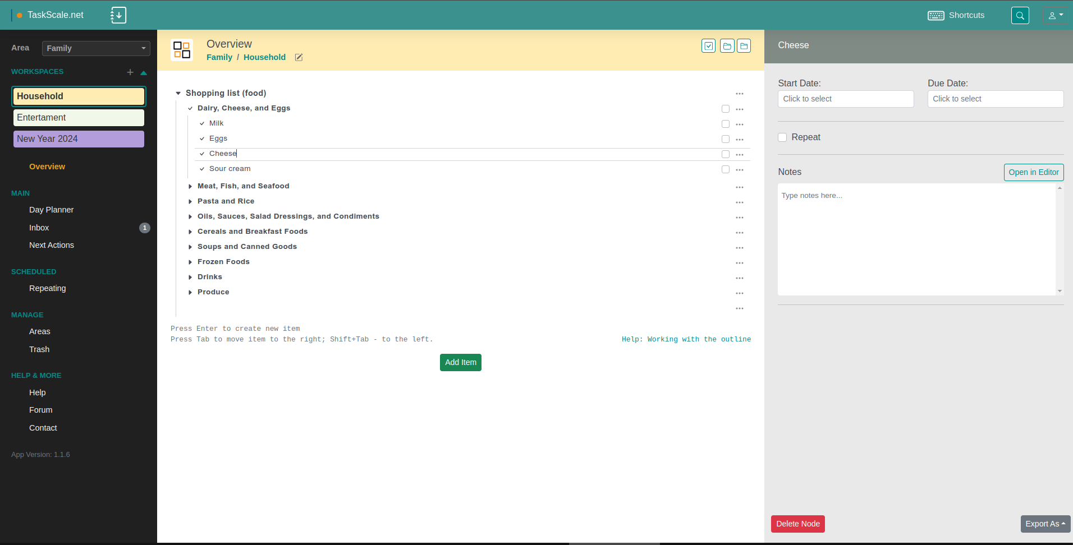Open notes in Editor
1073x545 pixels.
(x=1033, y=172)
